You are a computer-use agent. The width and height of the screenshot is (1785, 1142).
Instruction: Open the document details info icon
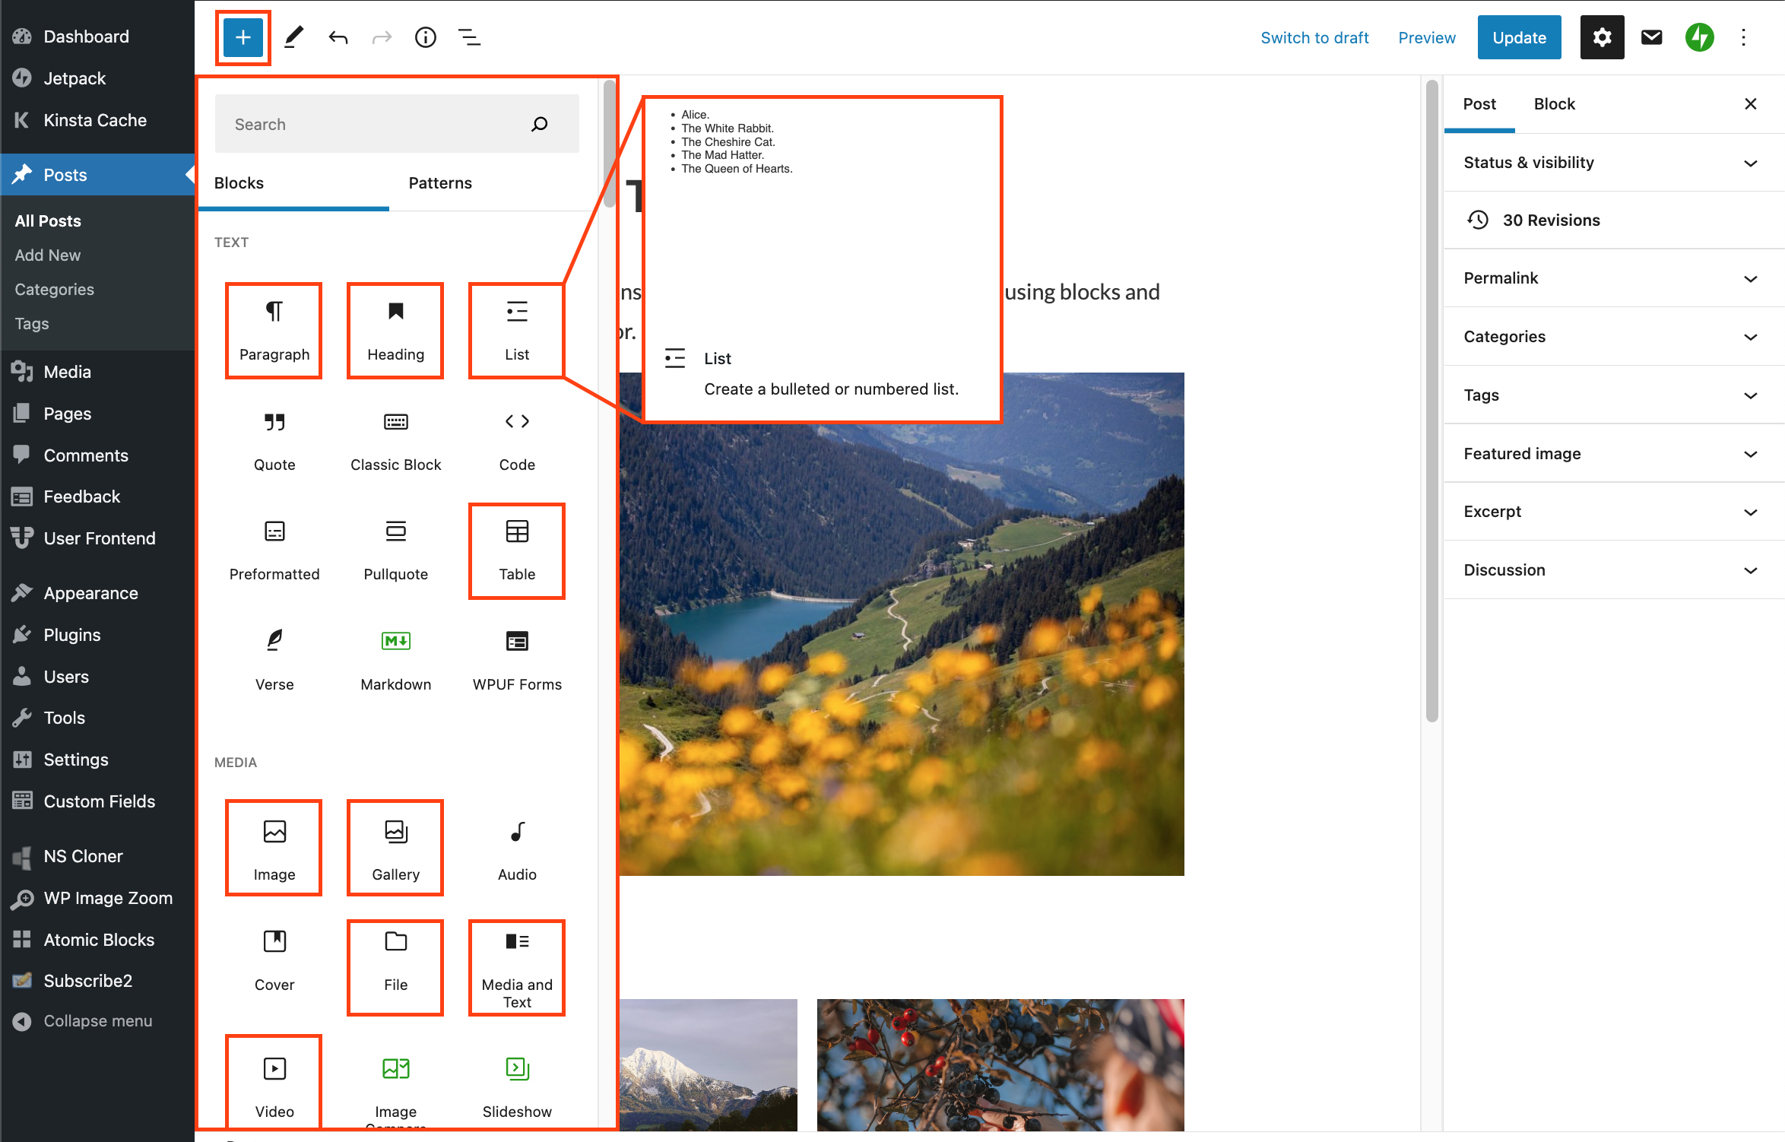point(425,37)
